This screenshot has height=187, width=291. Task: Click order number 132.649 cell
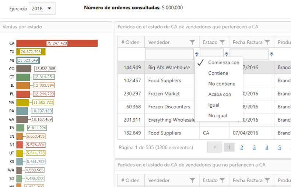[x=131, y=133]
